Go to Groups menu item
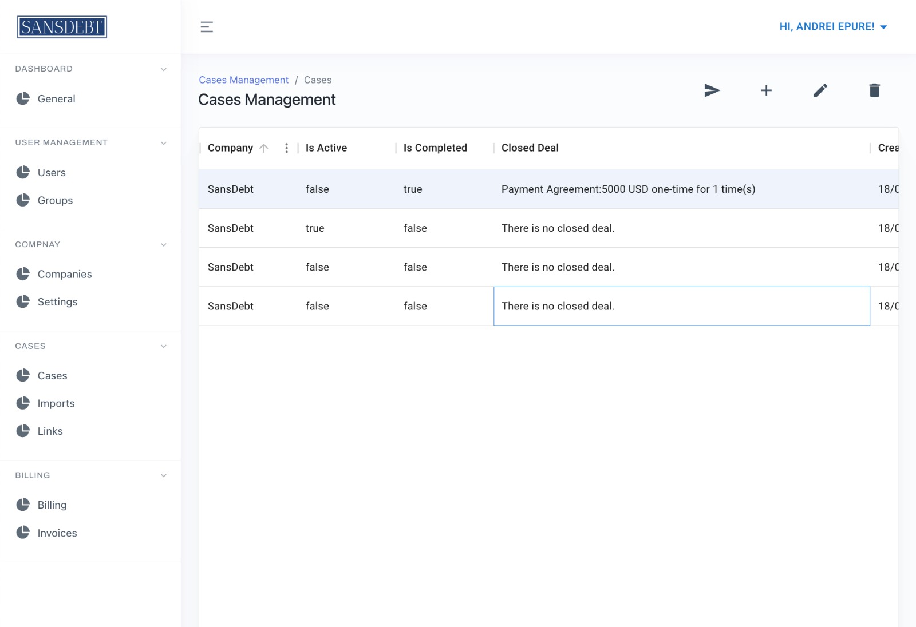 point(55,201)
